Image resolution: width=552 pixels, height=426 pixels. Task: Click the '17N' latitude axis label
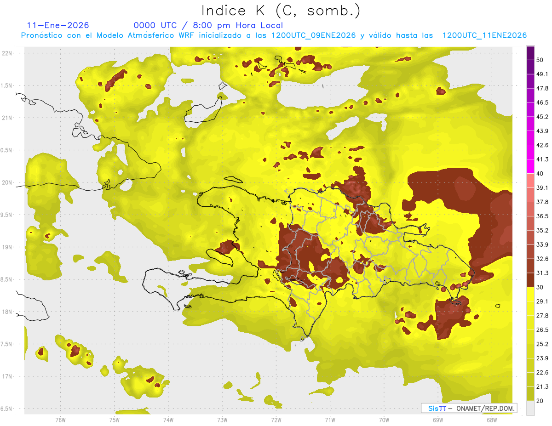6,376
